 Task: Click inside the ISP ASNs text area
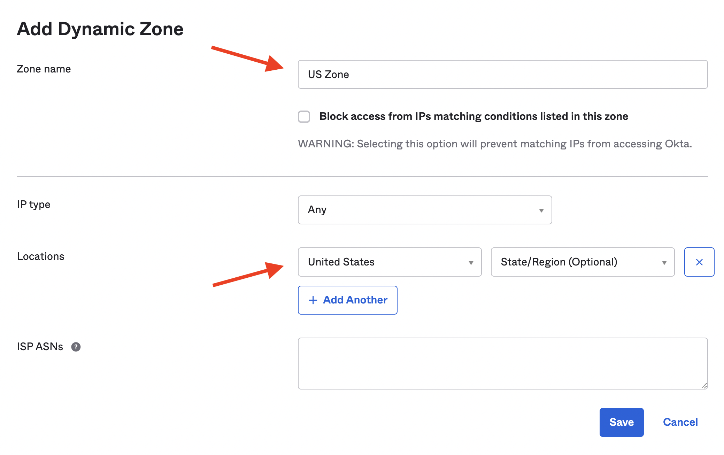tap(502, 363)
